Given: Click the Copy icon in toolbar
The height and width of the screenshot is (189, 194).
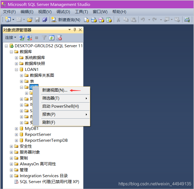Looking at the screenshot, I should (126, 20).
